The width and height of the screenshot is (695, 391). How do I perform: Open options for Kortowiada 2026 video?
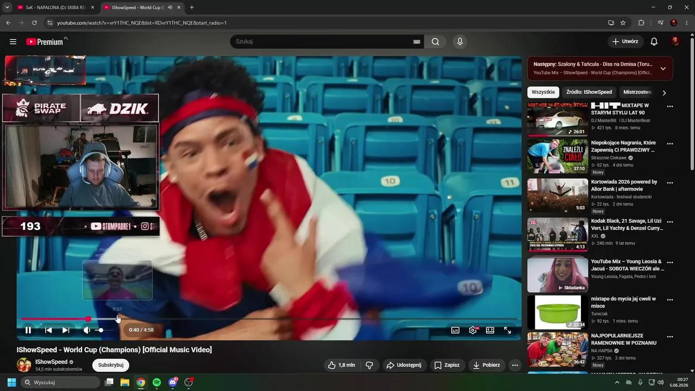click(x=670, y=183)
